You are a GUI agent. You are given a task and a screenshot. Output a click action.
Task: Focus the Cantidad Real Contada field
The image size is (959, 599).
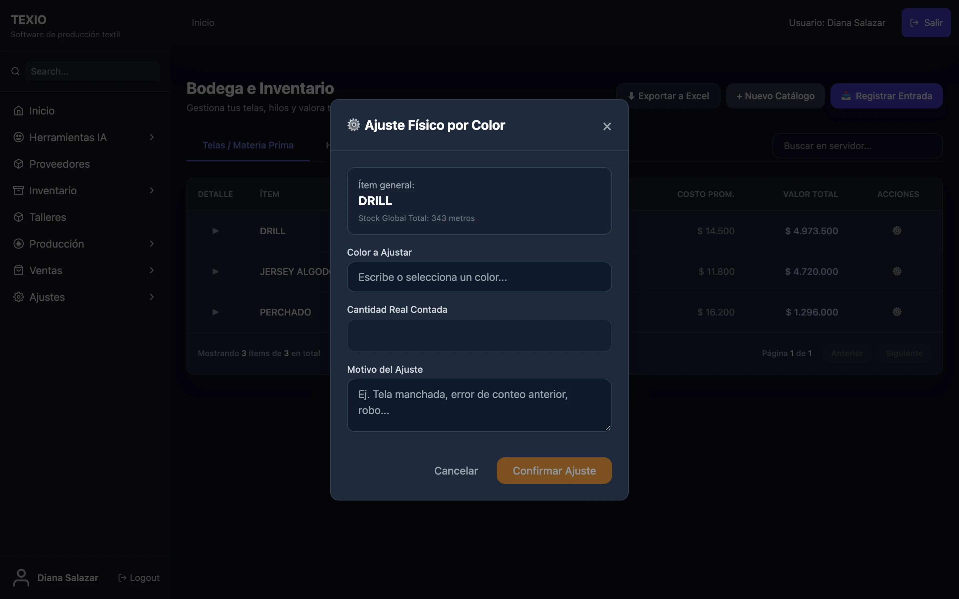click(479, 335)
